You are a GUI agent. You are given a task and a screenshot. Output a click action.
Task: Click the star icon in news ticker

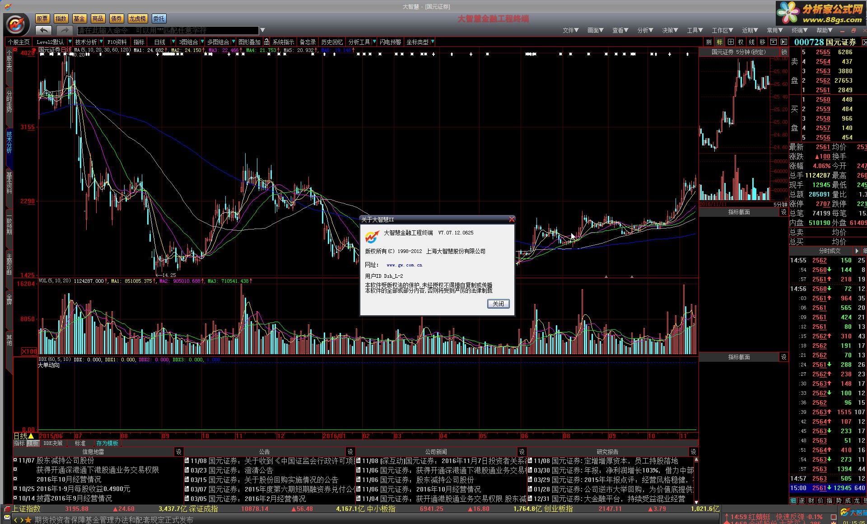tap(28, 520)
